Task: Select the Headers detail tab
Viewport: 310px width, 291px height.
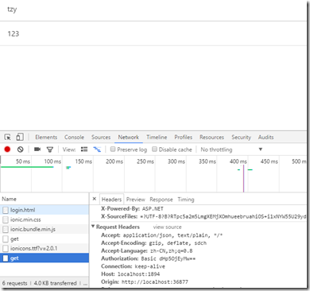Action: (x=111, y=200)
